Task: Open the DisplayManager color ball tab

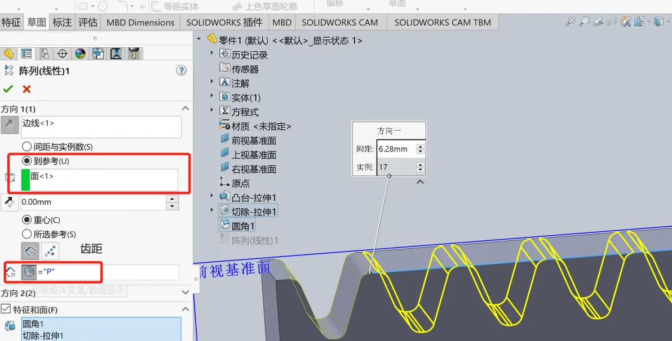Action: pyautogui.click(x=80, y=53)
